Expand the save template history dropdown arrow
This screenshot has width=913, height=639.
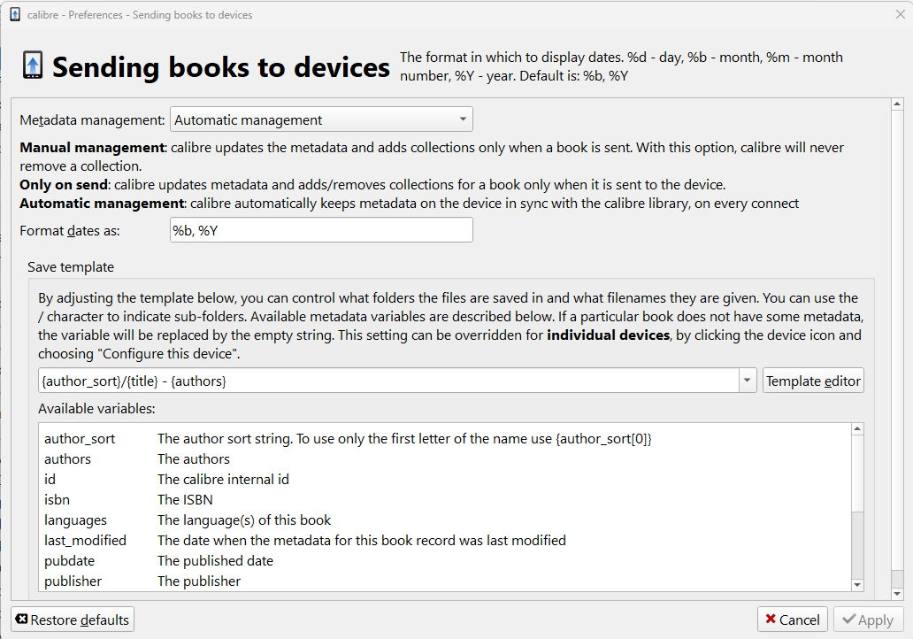[748, 381]
